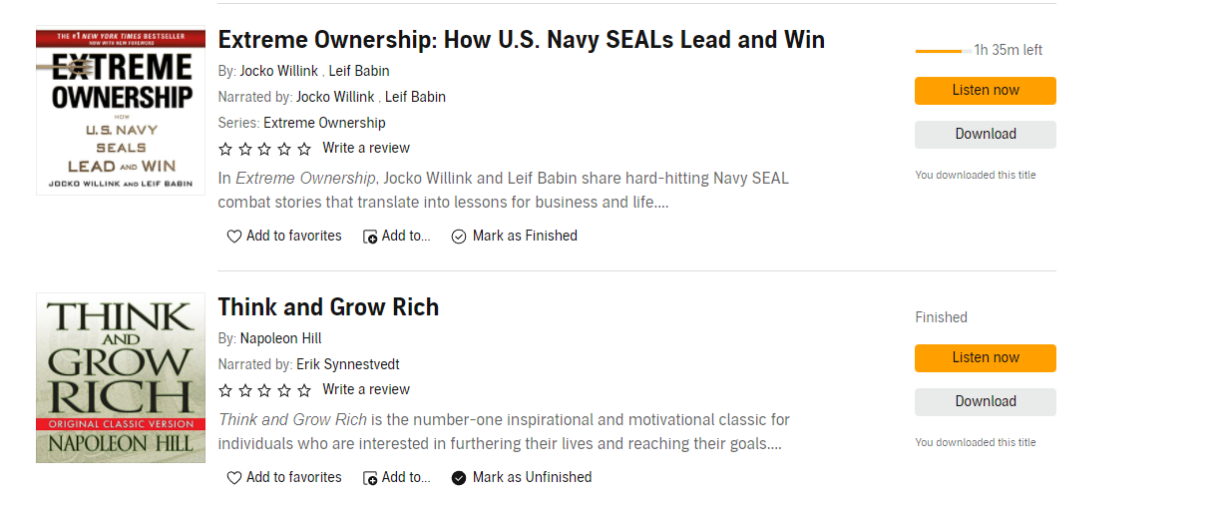The width and height of the screenshot is (1226, 508).
Task: Open narrator Erik Synnestvedt's page
Action: coord(347,364)
